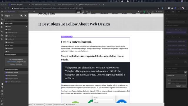Open the Webflow logo menu

click(2, 12)
